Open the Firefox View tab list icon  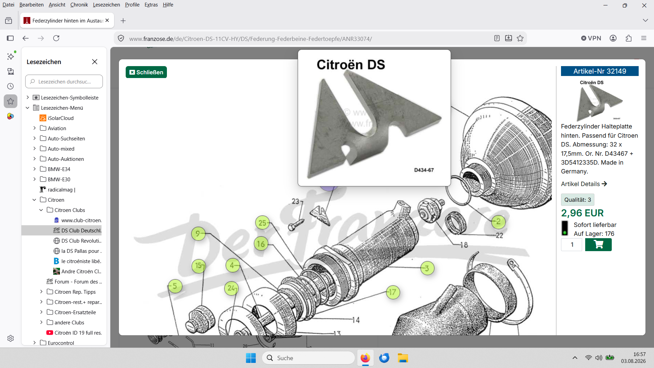coord(9,21)
